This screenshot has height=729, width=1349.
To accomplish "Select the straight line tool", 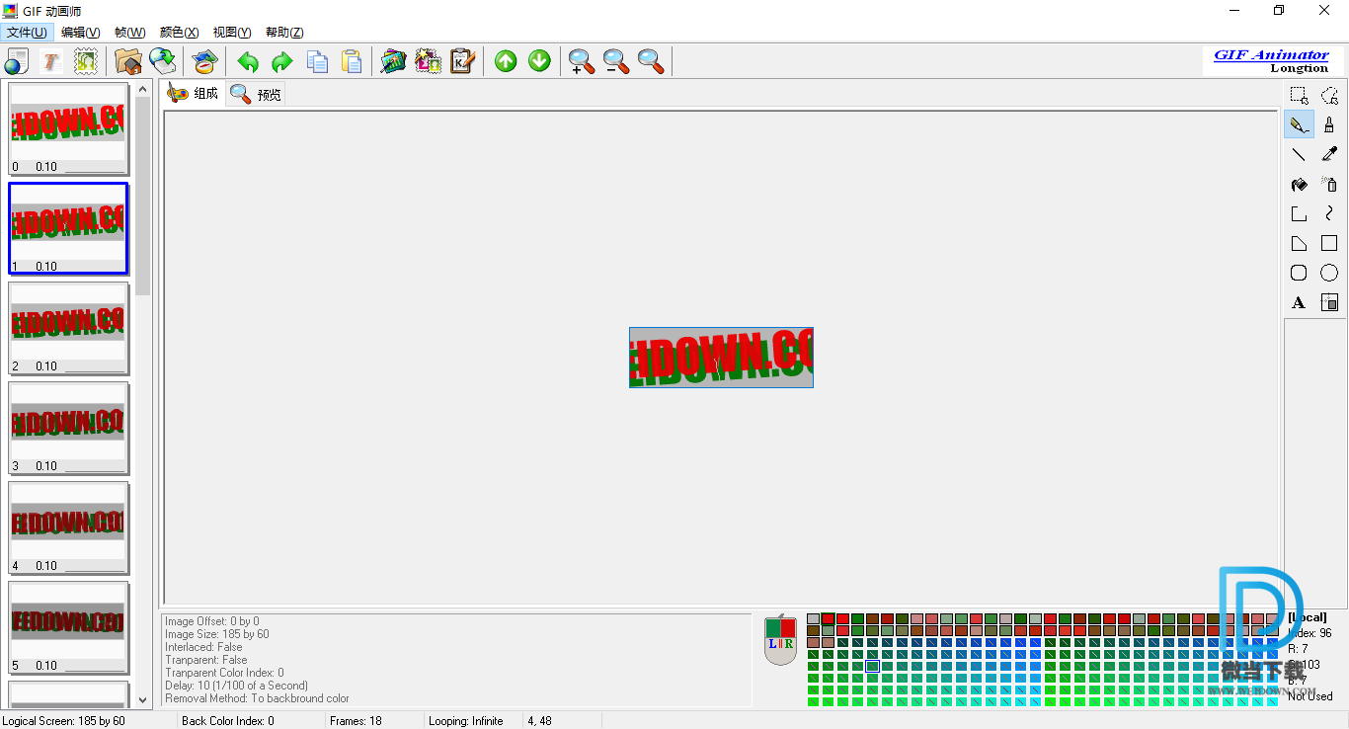I will [1300, 154].
